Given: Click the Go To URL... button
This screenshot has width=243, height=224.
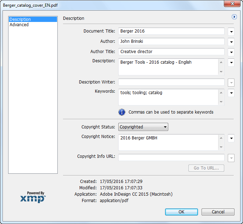Looking at the screenshot, I should coord(206,168).
